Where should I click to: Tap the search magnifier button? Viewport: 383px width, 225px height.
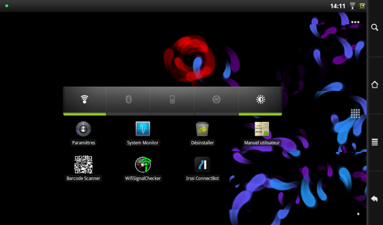375,27
